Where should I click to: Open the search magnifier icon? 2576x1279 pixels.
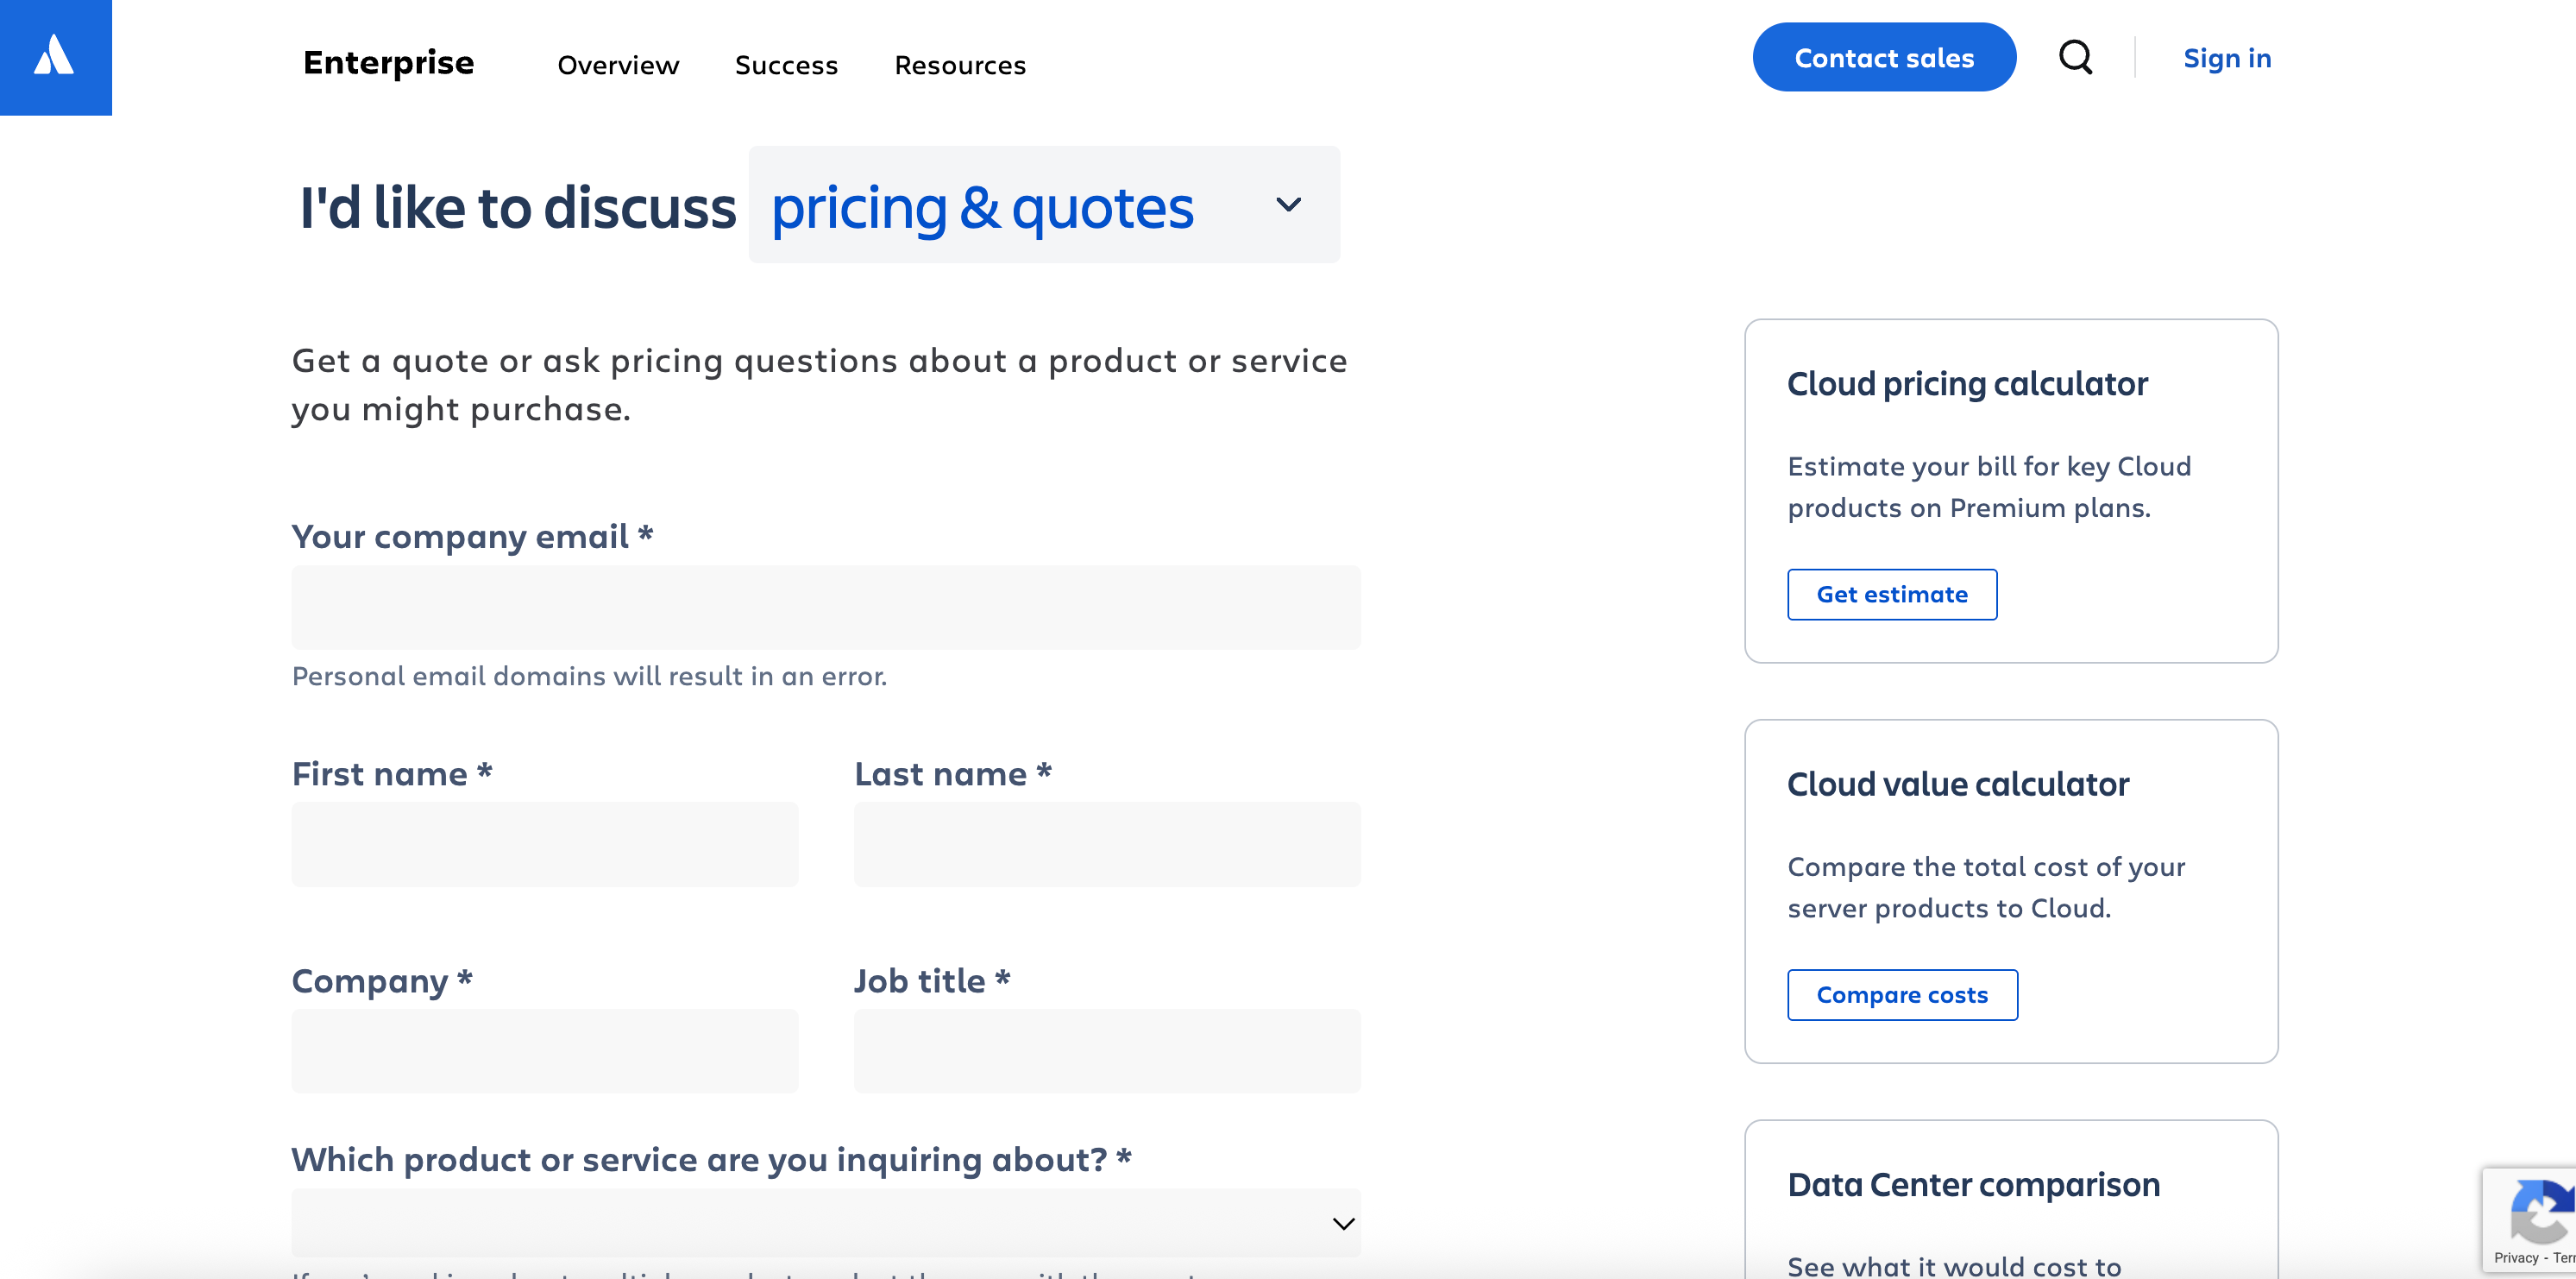pos(2075,57)
